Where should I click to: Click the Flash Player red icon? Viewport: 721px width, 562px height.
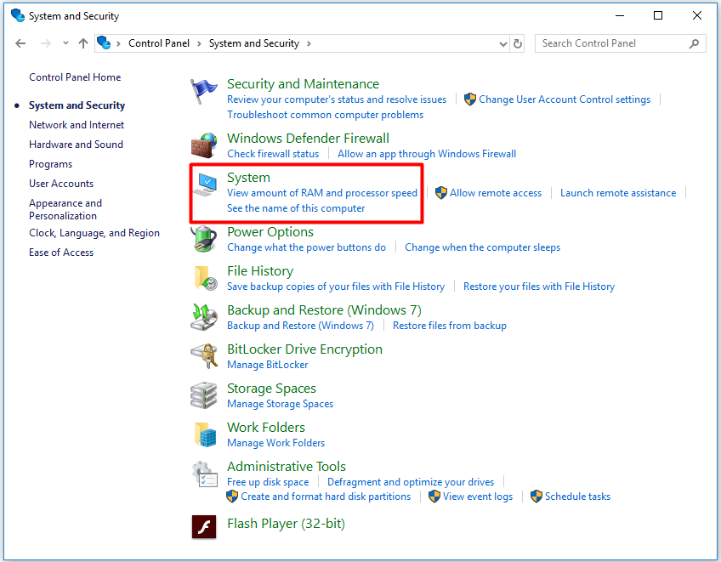pyautogui.click(x=204, y=527)
